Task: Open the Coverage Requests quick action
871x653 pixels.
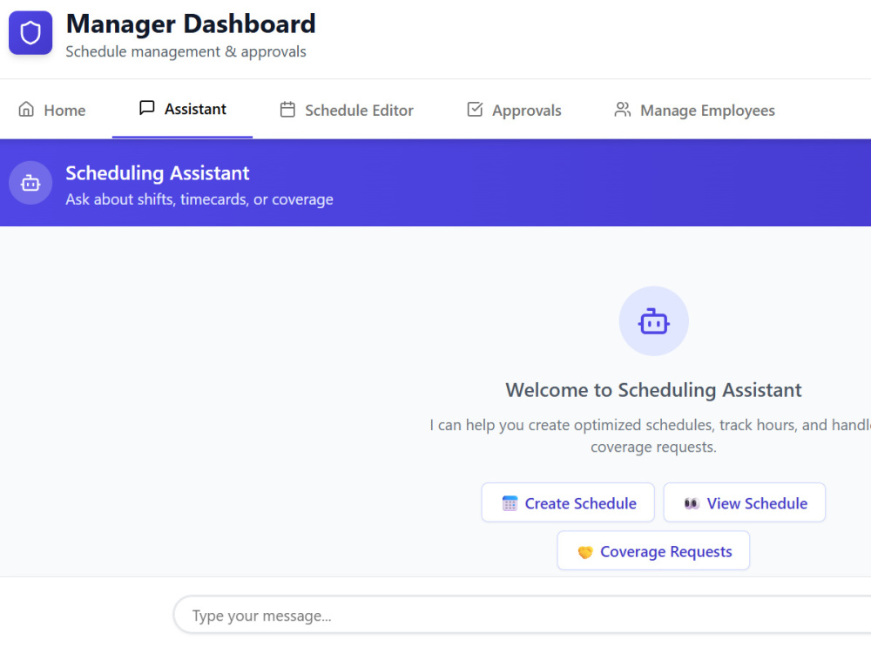Action: pyautogui.click(x=653, y=551)
